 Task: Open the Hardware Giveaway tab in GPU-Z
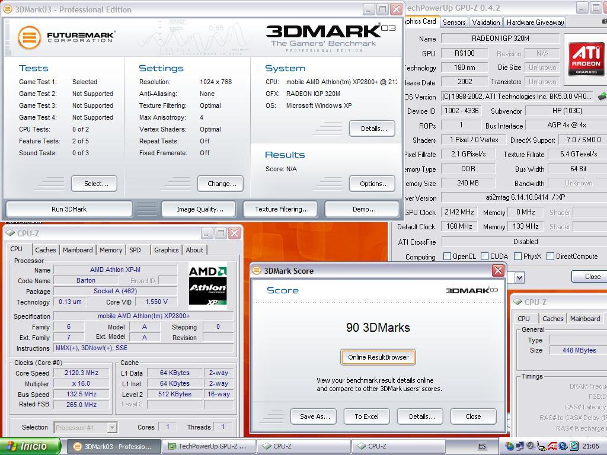(x=535, y=23)
